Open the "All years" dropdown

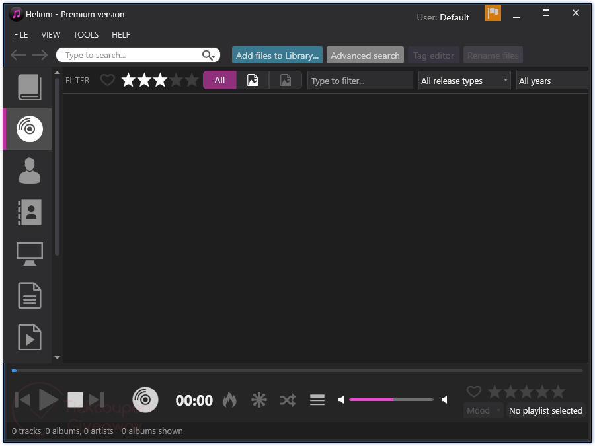pyautogui.click(x=551, y=81)
